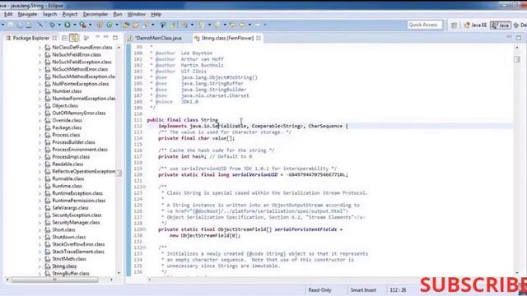Open the Search dropdown arrow
Screen dimensions: 527x296
pyautogui.click(x=153, y=25)
